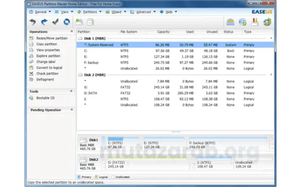Click the red tools toolbar icon
This screenshot has height=187, width=301.
255,22
